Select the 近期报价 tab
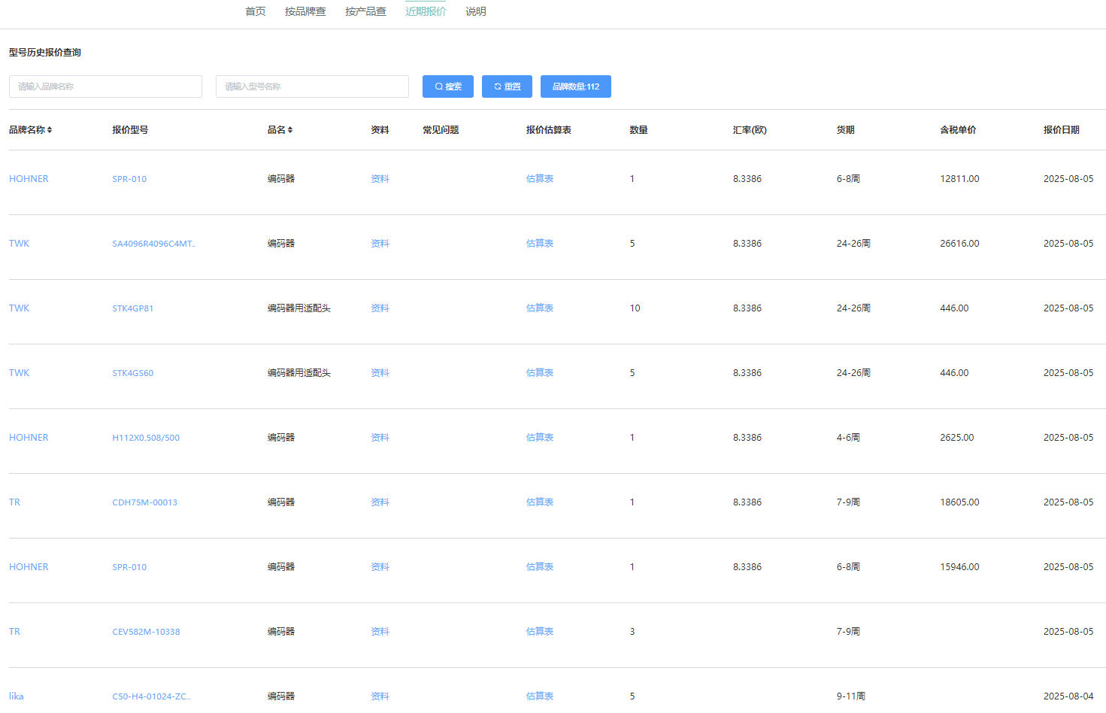1106x713 pixels. click(x=426, y=11)
